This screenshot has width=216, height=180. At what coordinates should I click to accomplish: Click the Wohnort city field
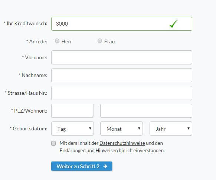146,111
